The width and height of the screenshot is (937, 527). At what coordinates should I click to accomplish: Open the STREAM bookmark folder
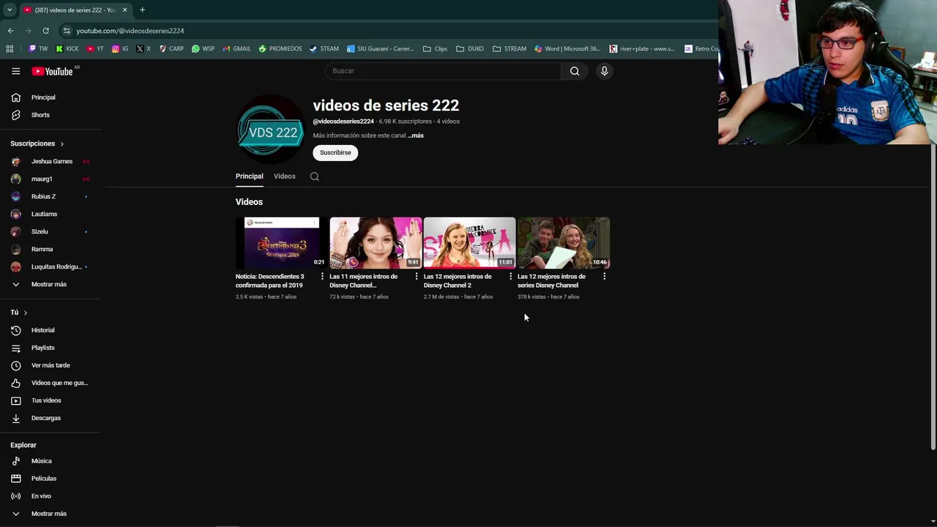click(x=509, y=49)
